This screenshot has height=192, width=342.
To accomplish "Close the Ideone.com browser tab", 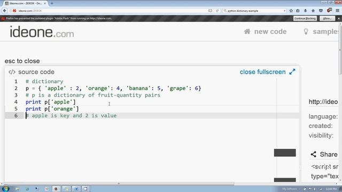I will point(45,3).
